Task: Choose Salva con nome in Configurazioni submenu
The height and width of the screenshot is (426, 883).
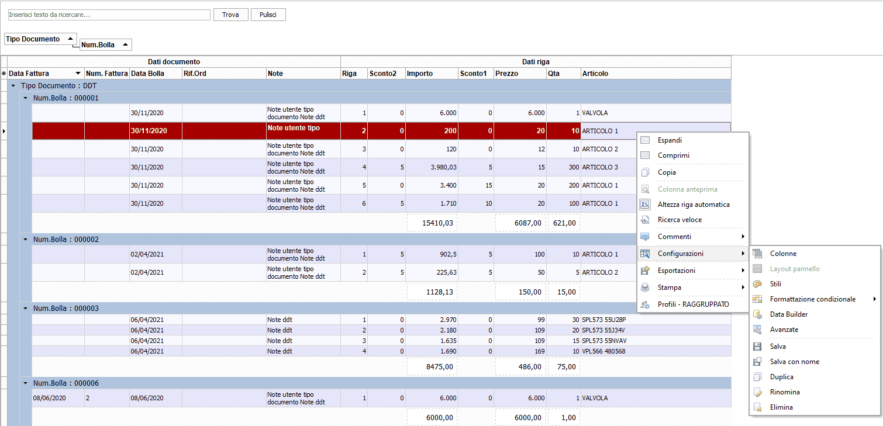Action: (814, 362)
